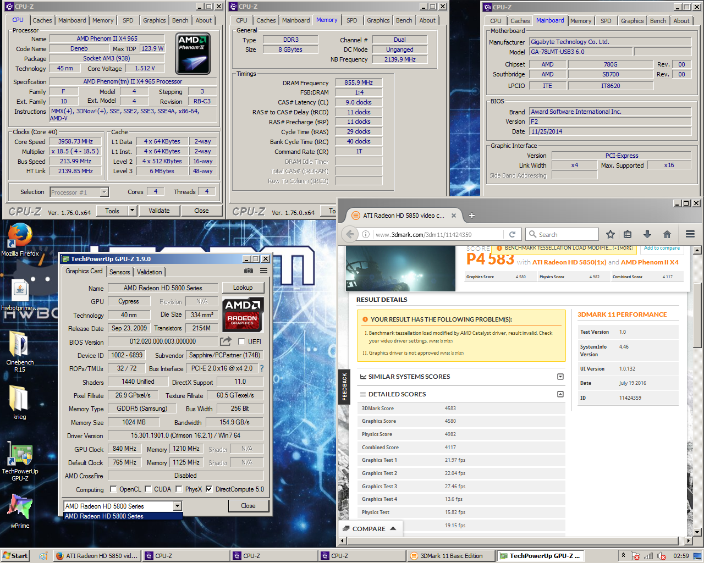This screenshot has width=704, height=563.
Task: Go to Firefox home page icon
Action: 667,234
